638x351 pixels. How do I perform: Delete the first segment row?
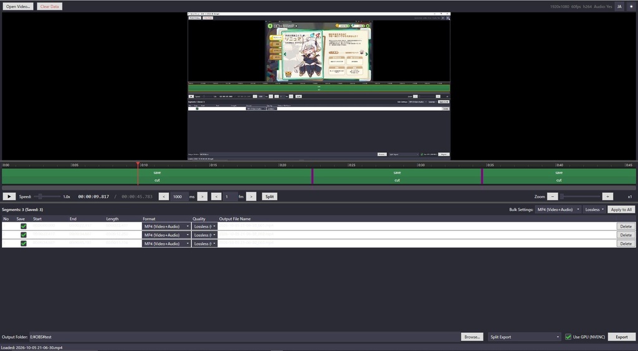pyautogui.click(x=626, y=227)
